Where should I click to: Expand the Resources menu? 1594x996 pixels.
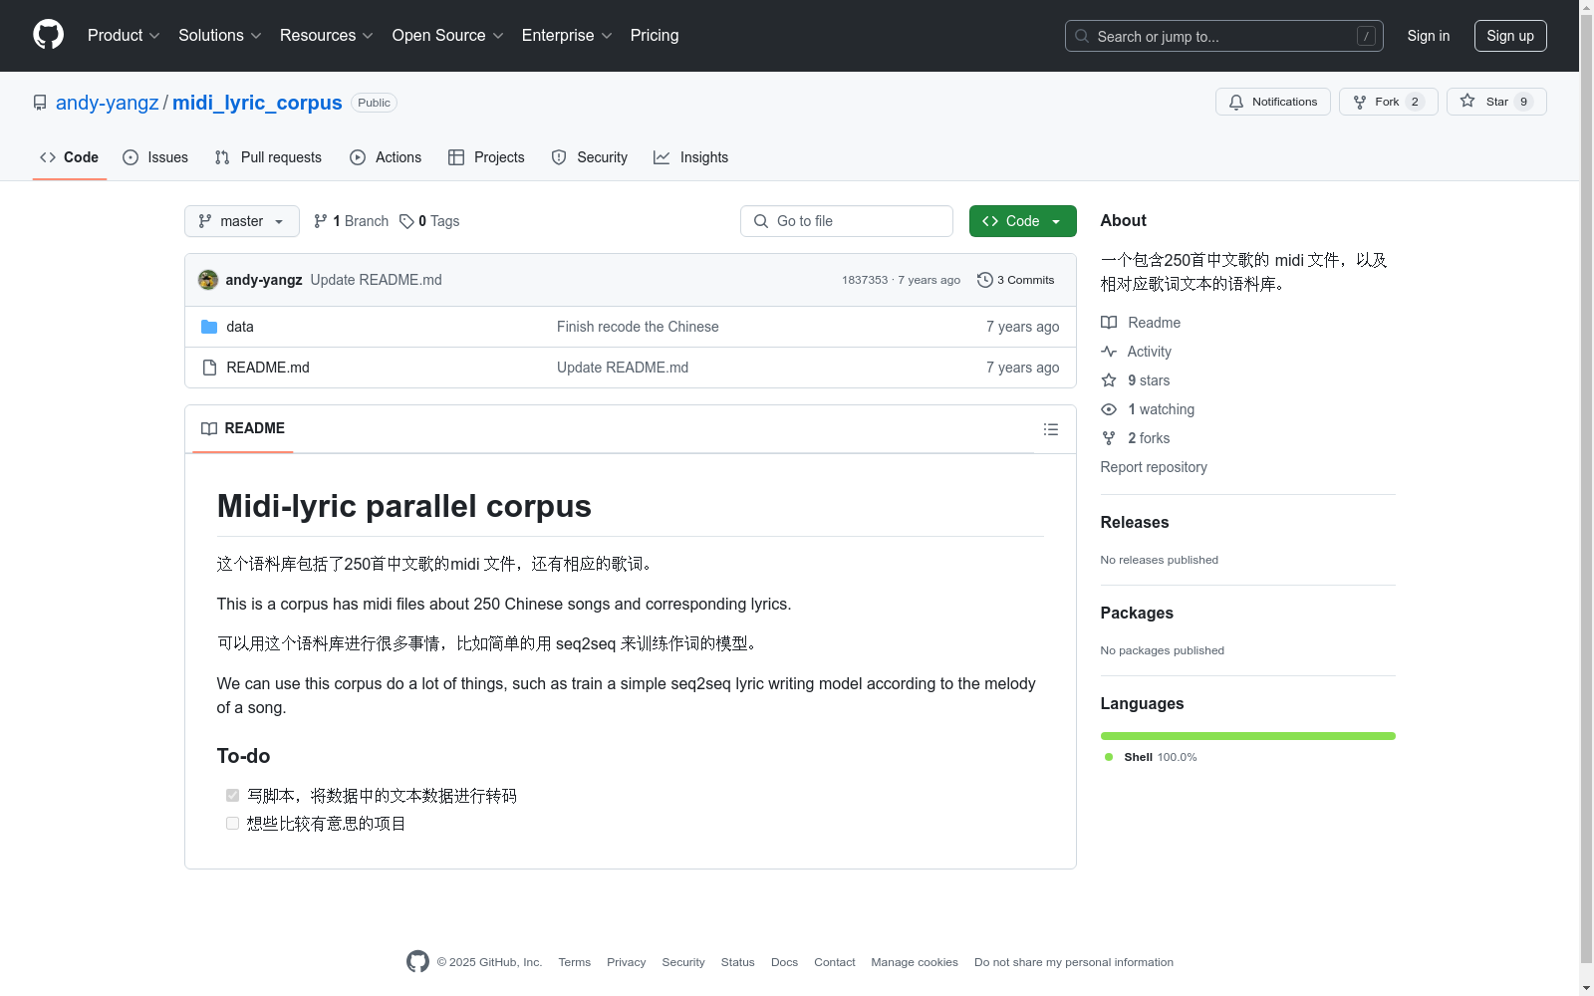coord(327,36)
